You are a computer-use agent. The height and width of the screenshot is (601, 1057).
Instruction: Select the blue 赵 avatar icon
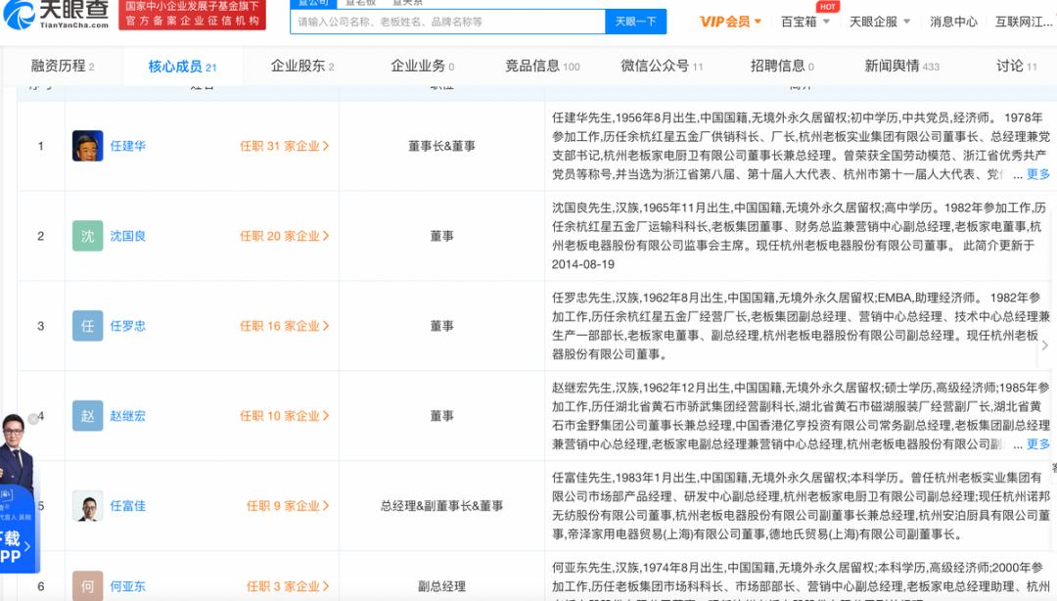coord(88,415)
